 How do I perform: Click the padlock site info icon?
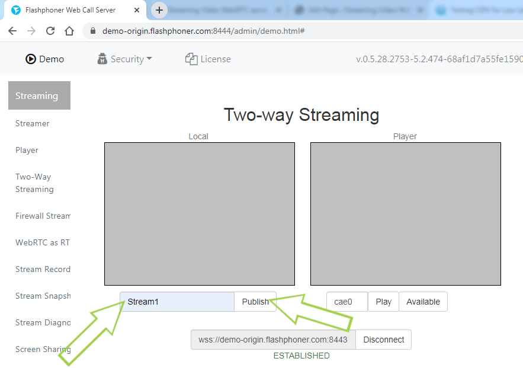click(93, 31)
